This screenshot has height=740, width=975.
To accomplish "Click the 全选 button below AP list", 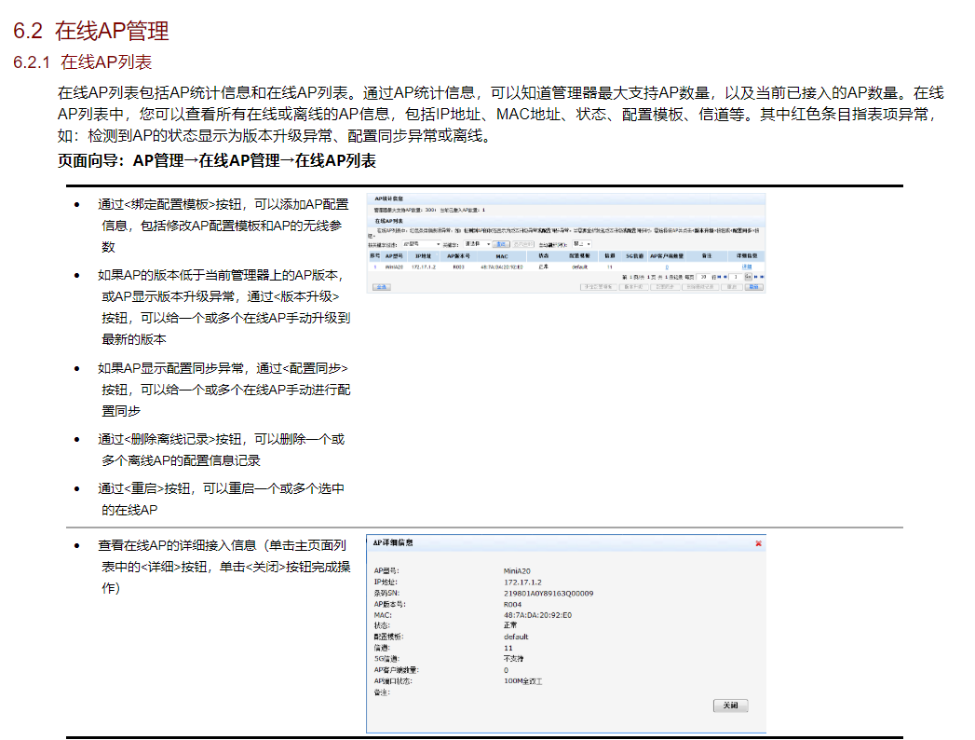I will pyautogui.click(x=382, y=287).
